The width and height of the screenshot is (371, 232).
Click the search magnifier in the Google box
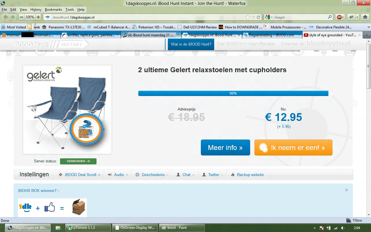click(330, 17)
